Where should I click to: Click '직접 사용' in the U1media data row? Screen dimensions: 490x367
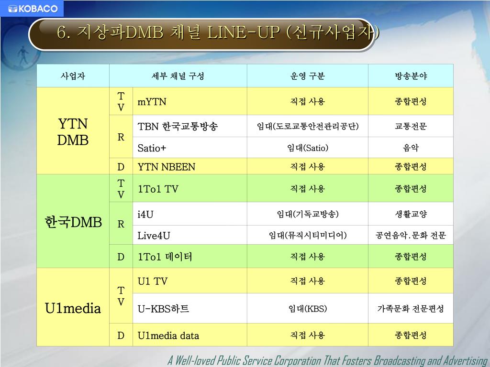308,335
